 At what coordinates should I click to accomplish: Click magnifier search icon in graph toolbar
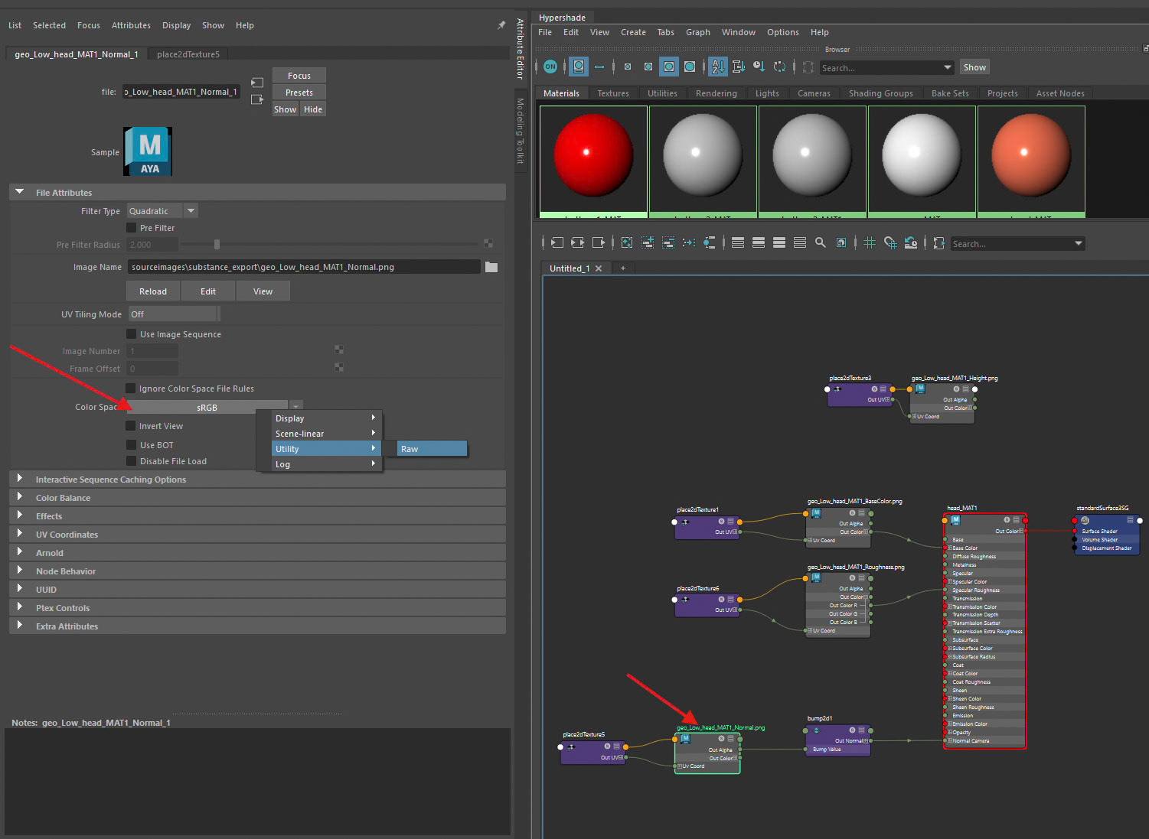pos(821,243)
